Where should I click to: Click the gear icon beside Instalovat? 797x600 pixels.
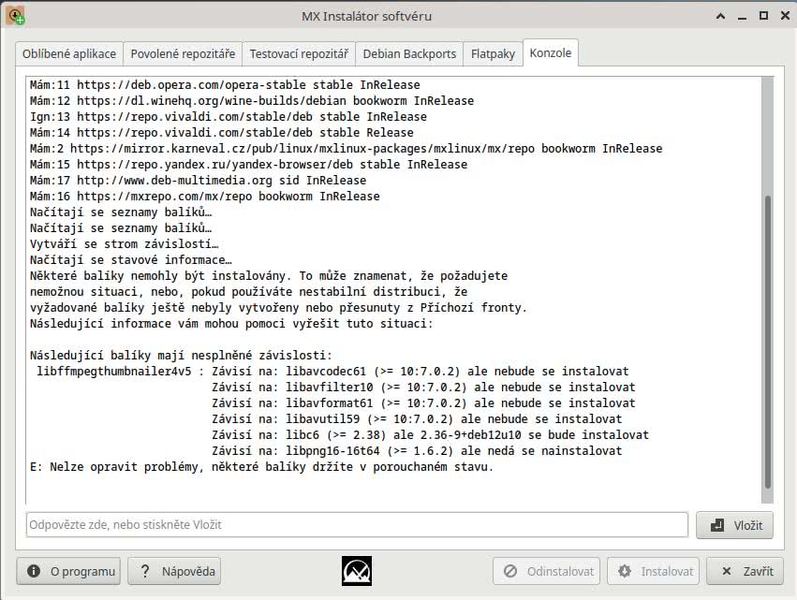pos(625,571)
